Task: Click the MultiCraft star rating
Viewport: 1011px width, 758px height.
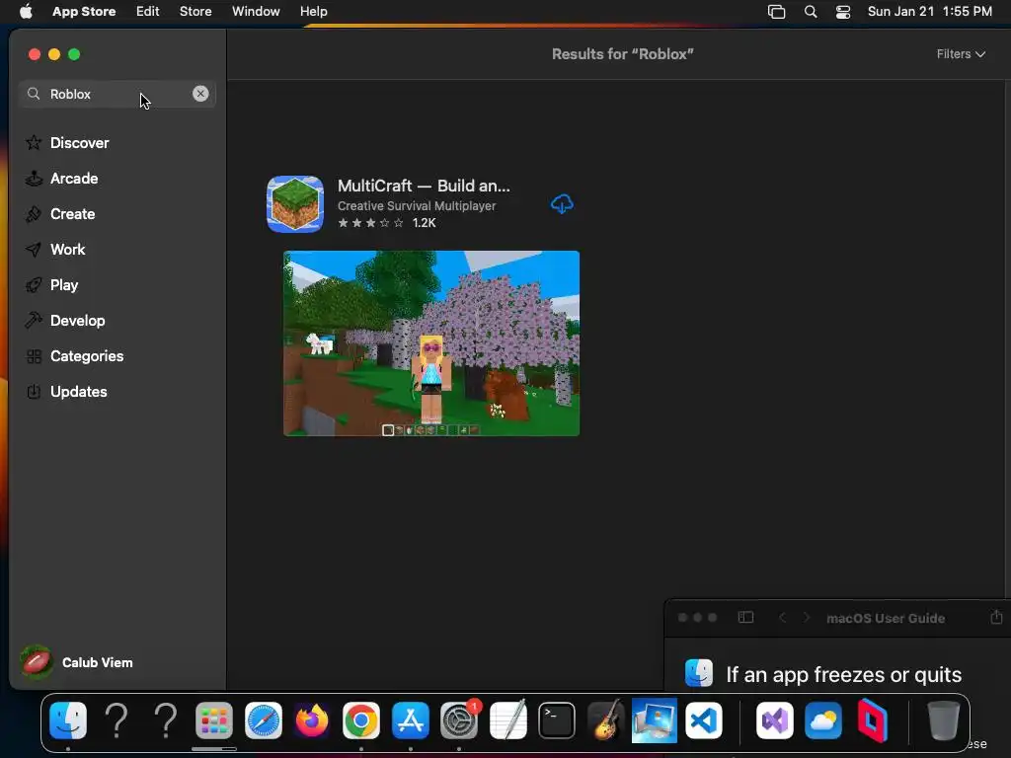Action: click(371, 223)
